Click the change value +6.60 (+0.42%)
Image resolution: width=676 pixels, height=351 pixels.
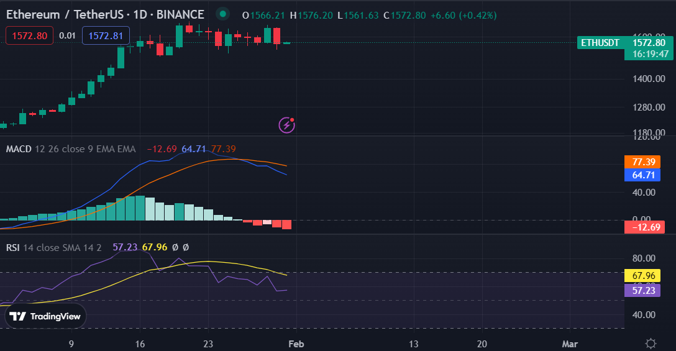[464, 16]
